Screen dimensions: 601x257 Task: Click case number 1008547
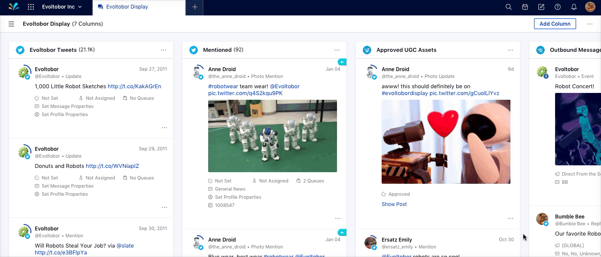(x=222, y=205)
